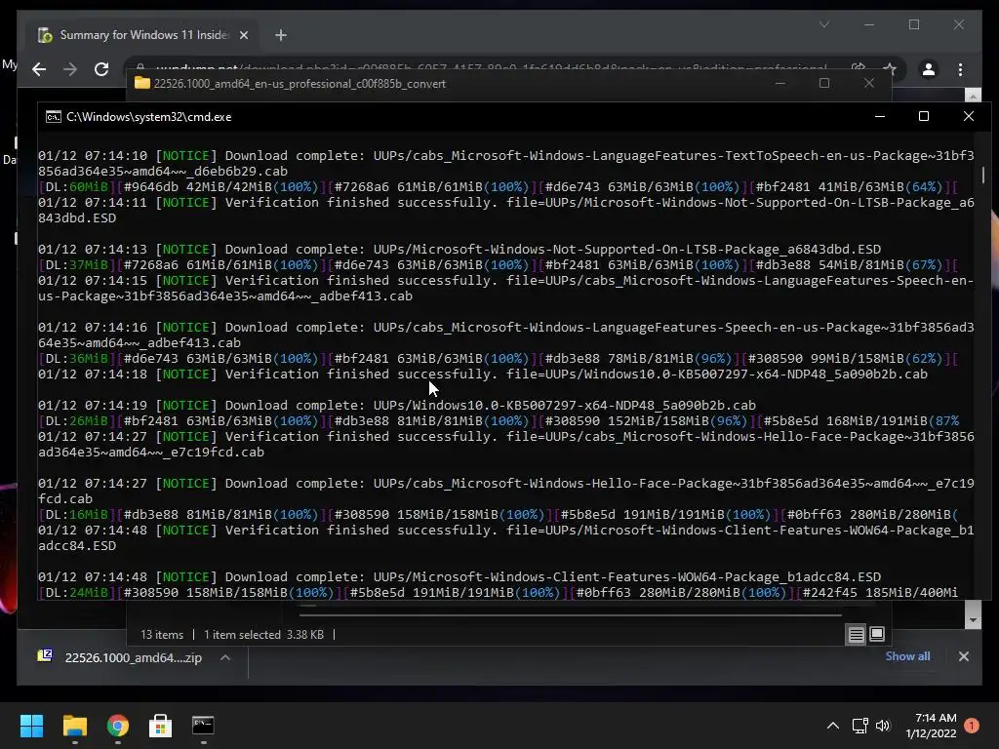999x749 pixels.
Task: Click the folder icon in Explorer title bar
Action: (x=142, y=84)
